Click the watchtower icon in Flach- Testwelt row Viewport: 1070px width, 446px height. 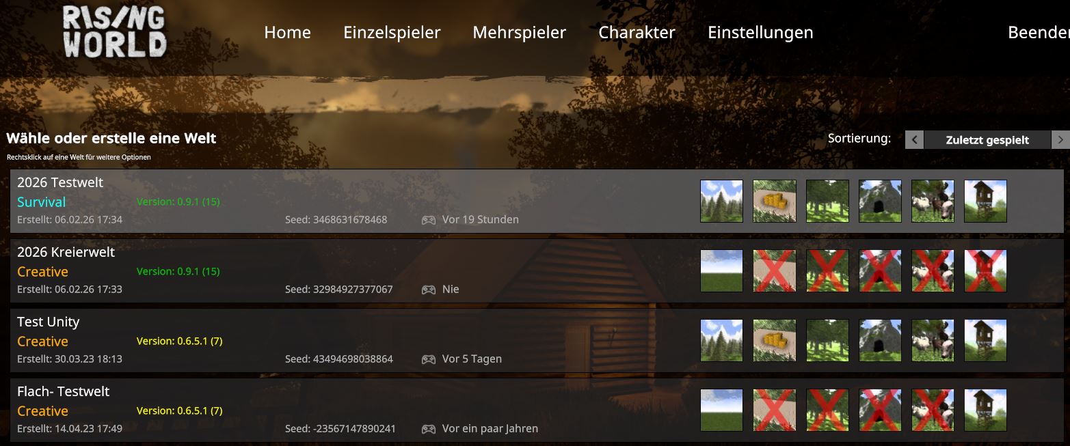pos(986,410)
